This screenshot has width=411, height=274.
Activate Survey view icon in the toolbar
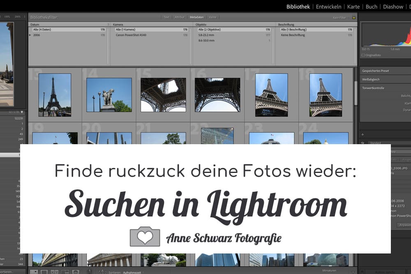[x=65, y=271]
